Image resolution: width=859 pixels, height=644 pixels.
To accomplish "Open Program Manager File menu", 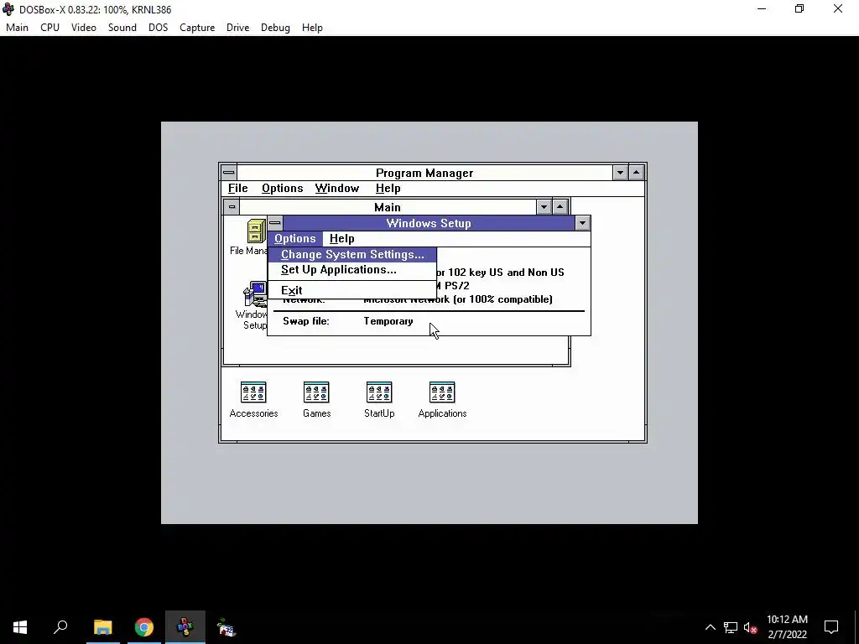I will (237, 189).
